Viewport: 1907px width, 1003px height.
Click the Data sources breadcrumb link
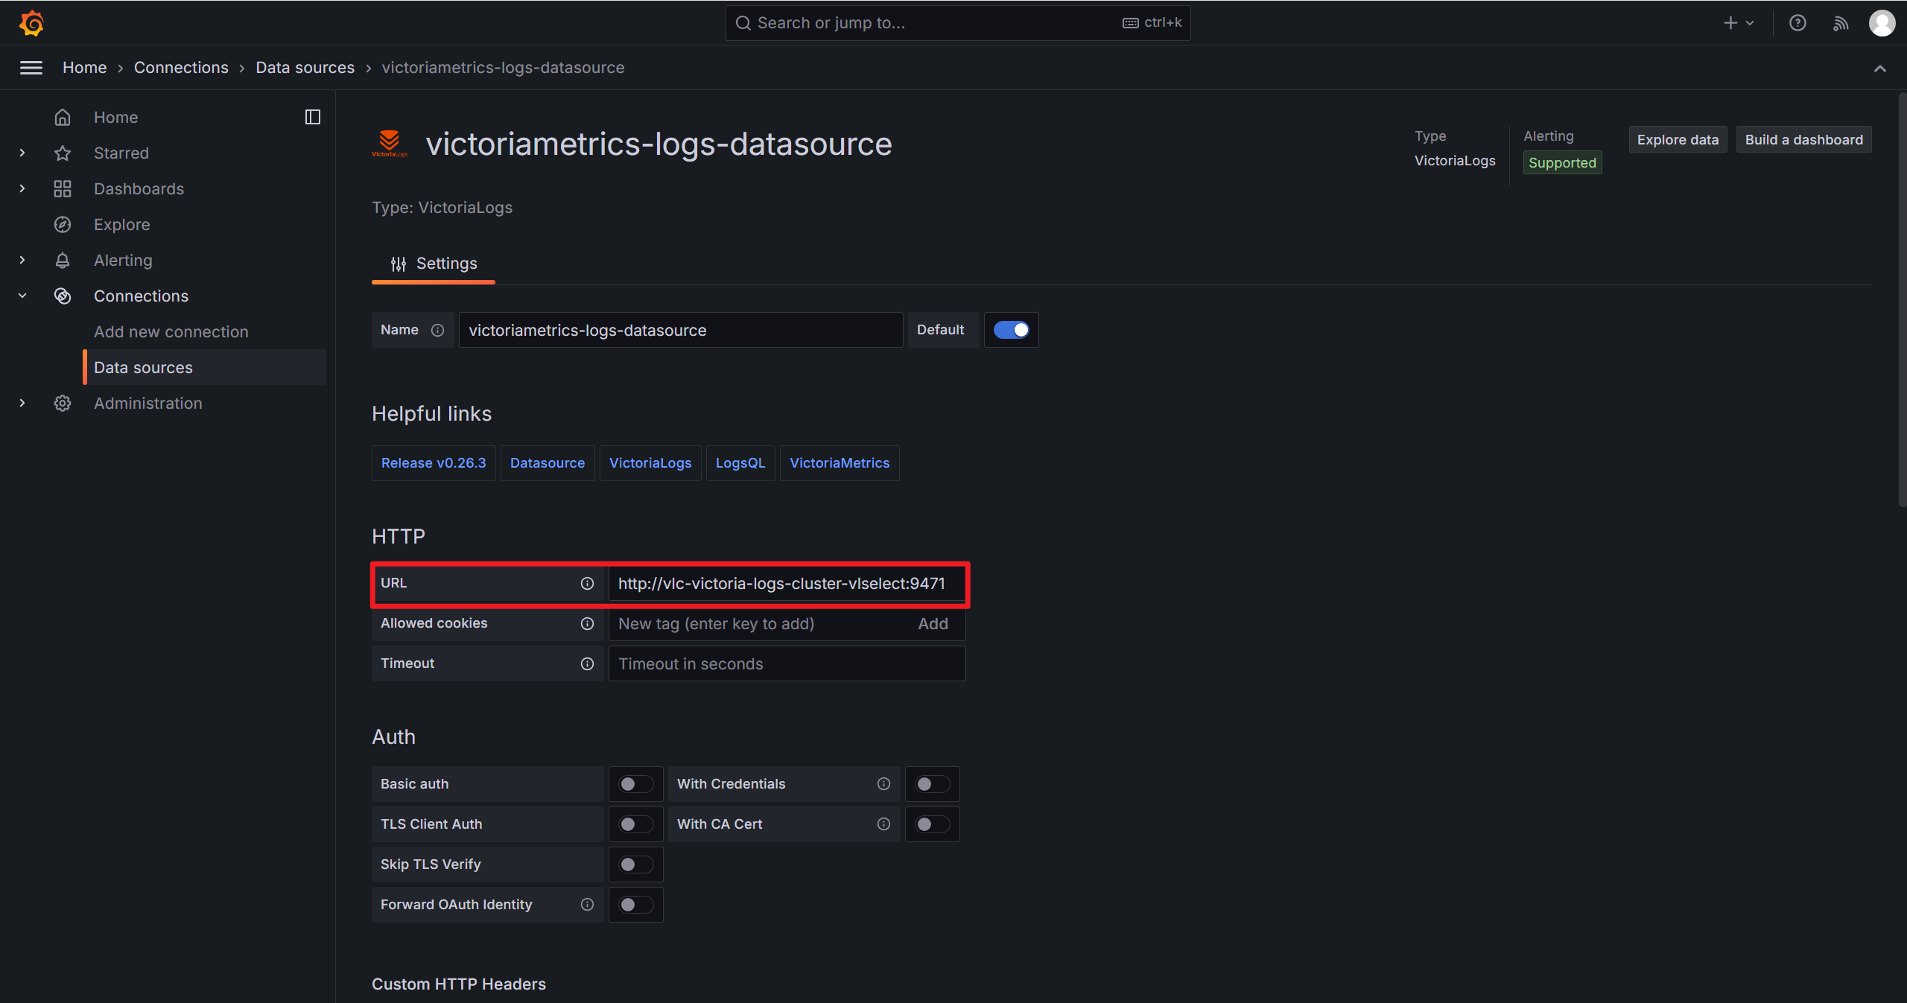point(305,68)
